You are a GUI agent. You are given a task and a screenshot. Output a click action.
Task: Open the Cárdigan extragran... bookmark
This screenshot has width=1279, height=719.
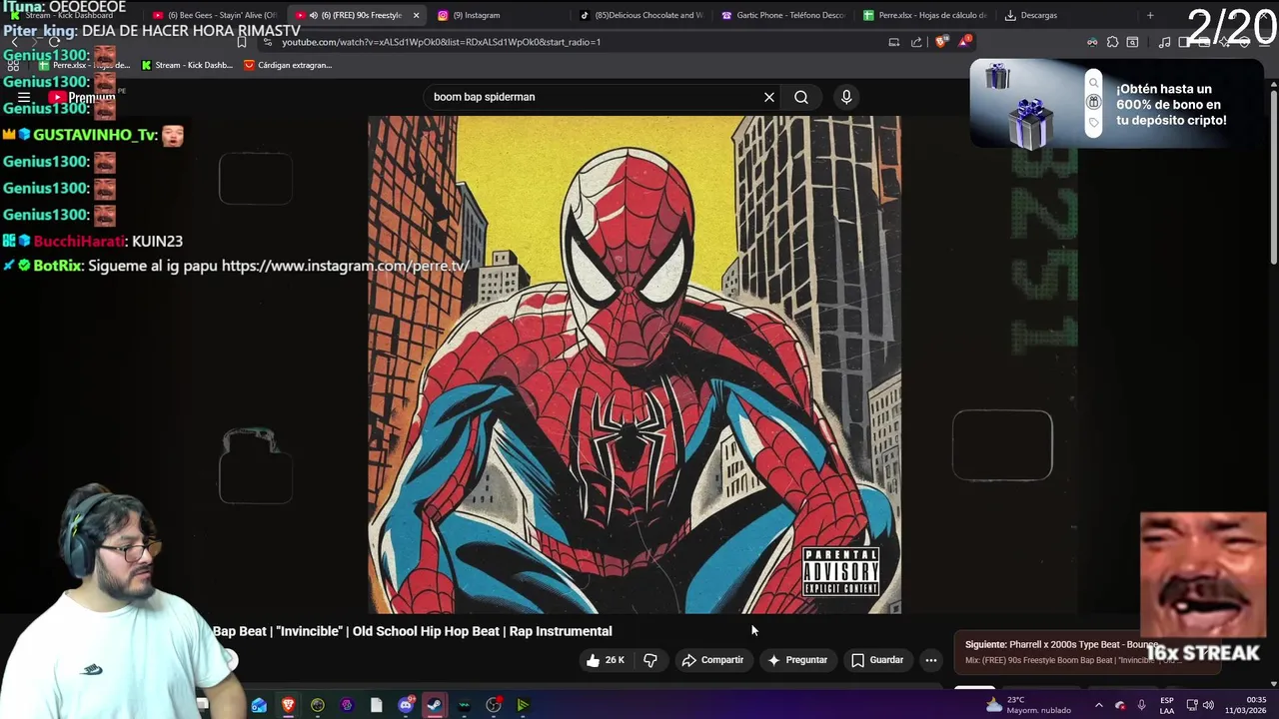pos(288,65)
